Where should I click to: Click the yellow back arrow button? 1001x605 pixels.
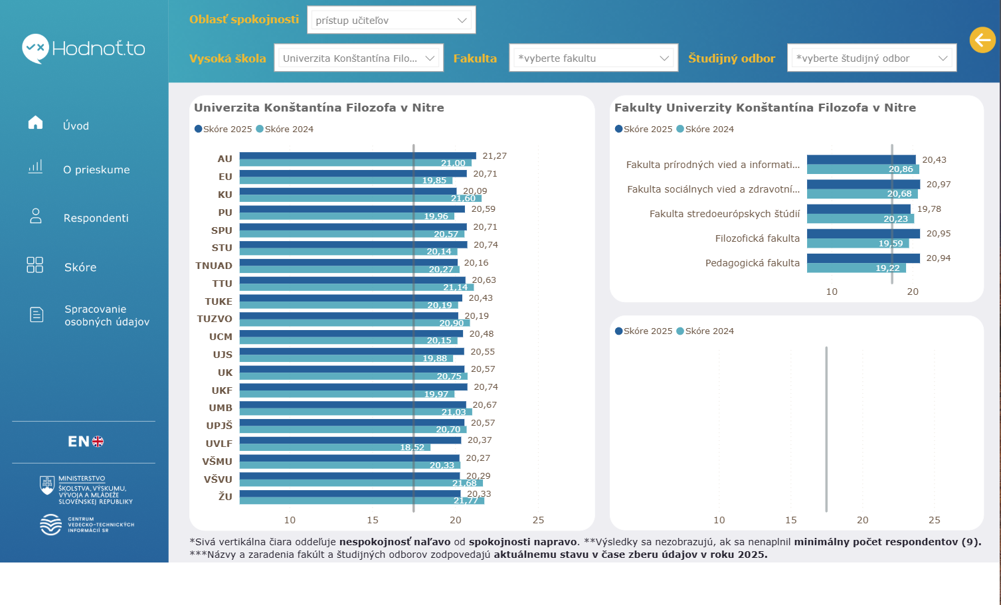982,40
